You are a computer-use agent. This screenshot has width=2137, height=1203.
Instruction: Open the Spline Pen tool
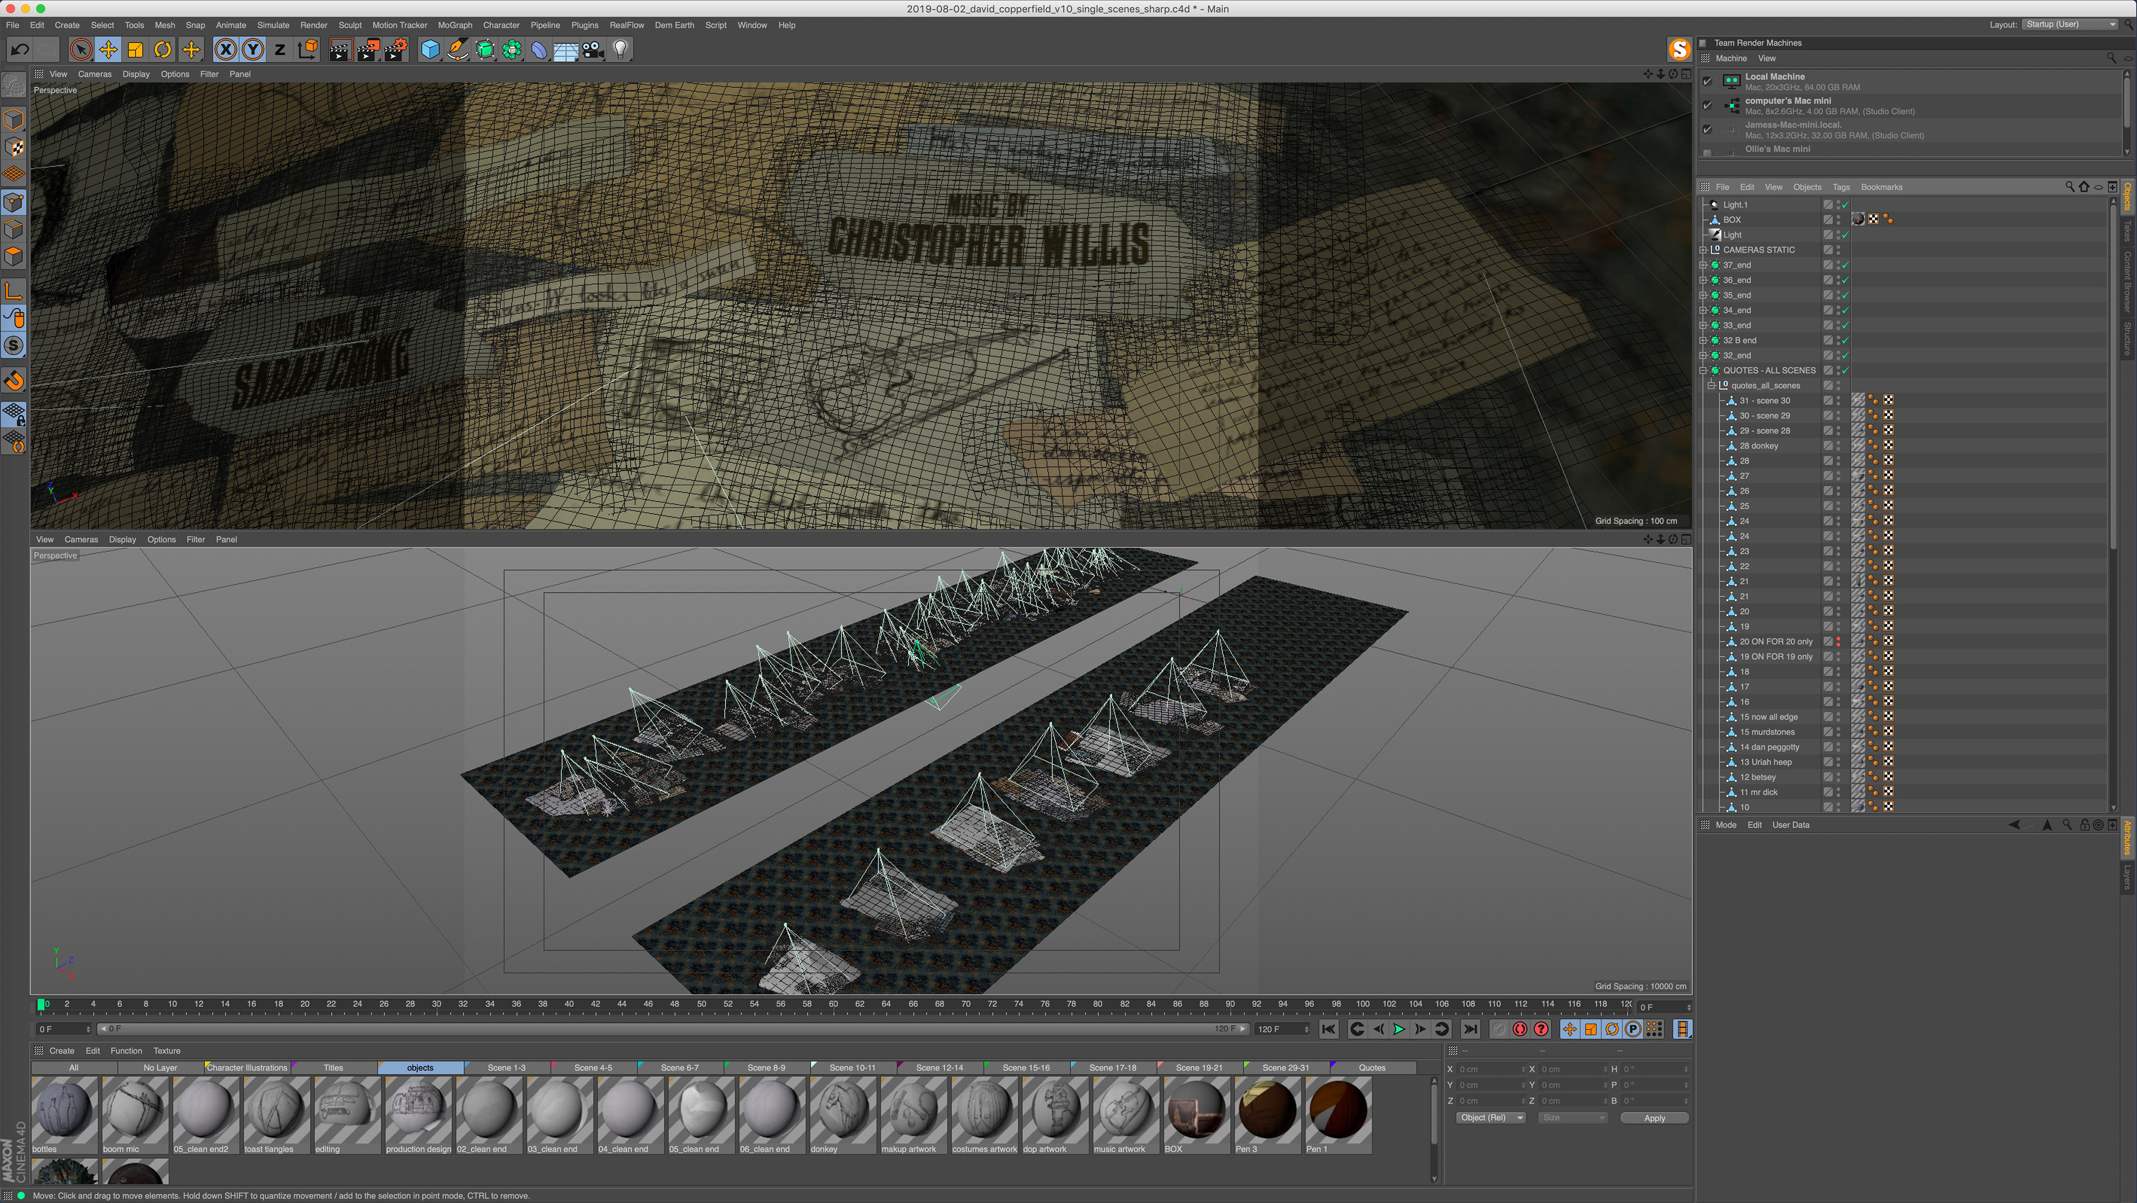point(458,50)
